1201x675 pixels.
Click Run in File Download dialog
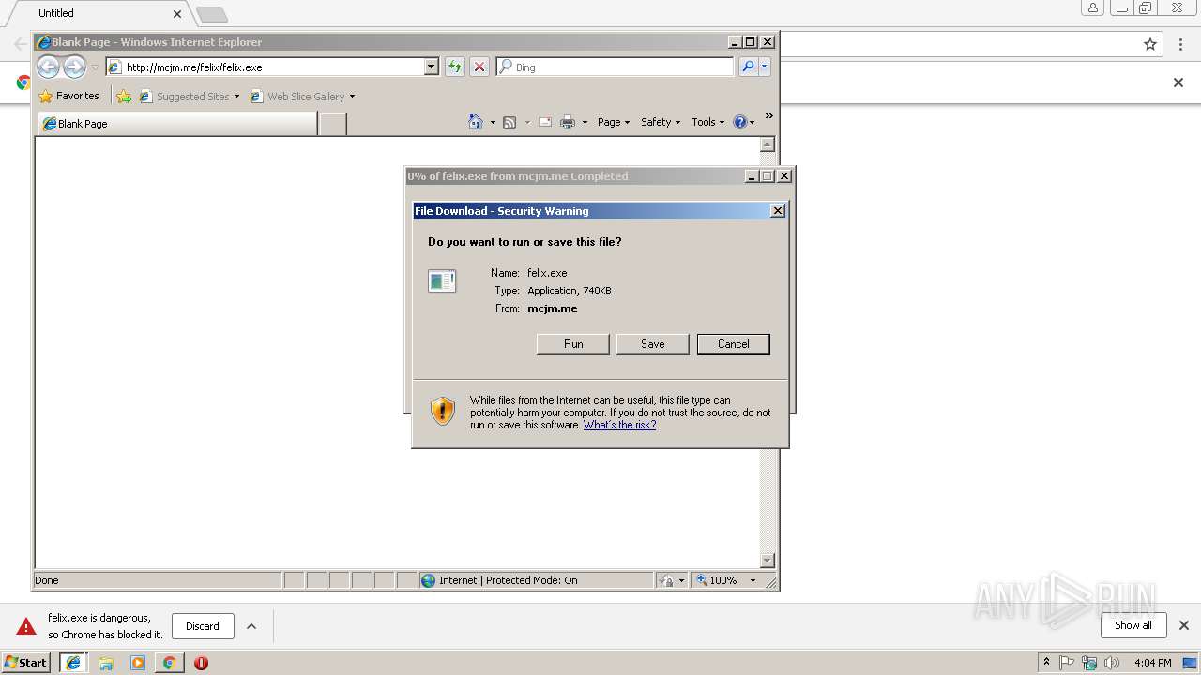(x=573, y=344)
